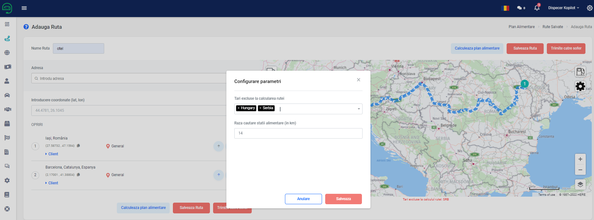Open the chat messages icon
This screenshot has height=220, width=594.
pyautogui.click(x=520, y=8)
